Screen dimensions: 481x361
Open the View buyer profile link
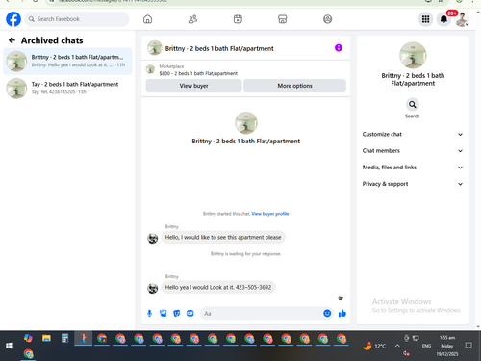(270, 214)
